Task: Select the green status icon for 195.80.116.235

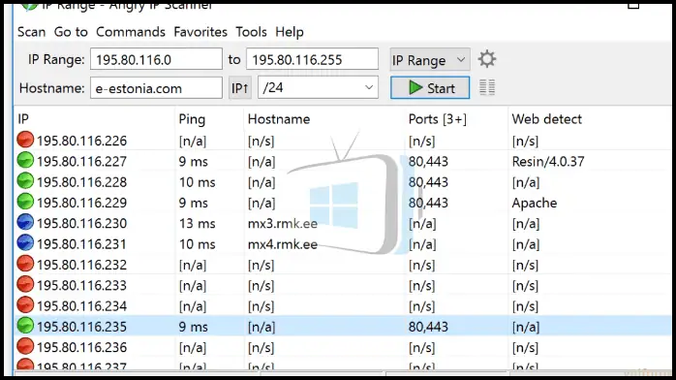Action: [25, 326]
